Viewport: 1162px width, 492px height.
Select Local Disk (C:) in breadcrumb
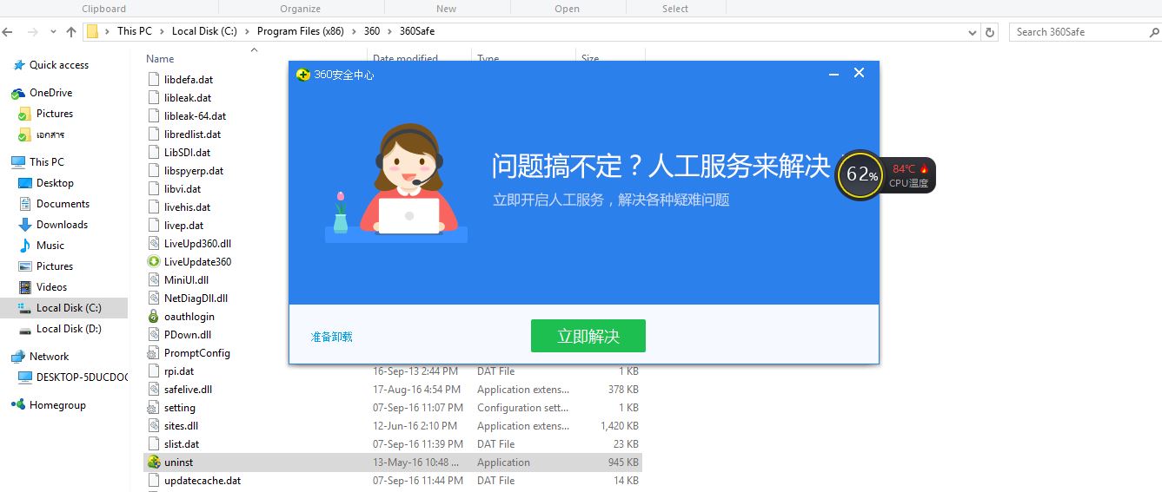click(204, 31)
